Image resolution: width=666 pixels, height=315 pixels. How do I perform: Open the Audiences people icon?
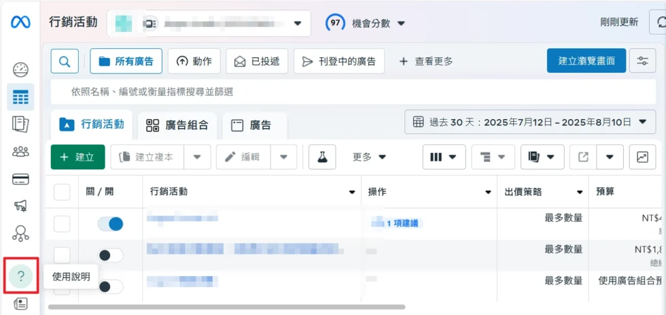click(x=20, y=152)
